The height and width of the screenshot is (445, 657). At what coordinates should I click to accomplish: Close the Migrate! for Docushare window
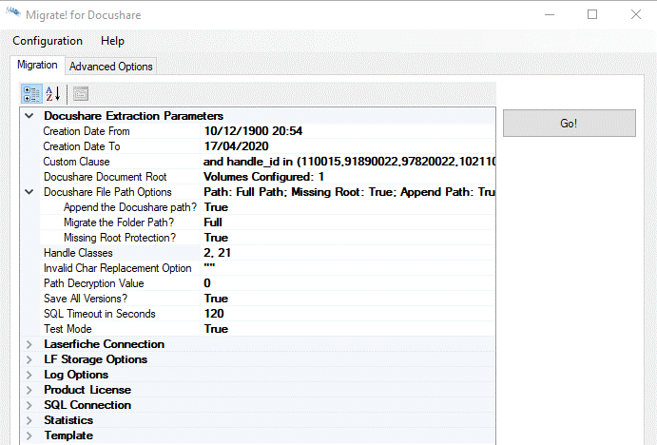coord(636,14)
